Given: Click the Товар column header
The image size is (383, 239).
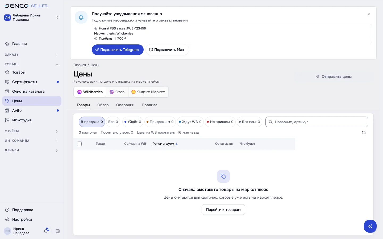Looking at the screenshot, I should point(100,144).
